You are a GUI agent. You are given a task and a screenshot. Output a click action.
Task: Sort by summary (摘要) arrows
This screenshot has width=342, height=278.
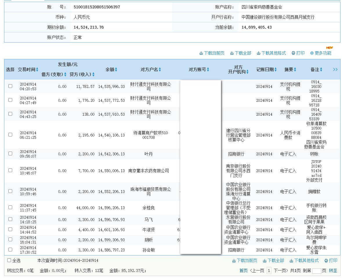[295, 69]
